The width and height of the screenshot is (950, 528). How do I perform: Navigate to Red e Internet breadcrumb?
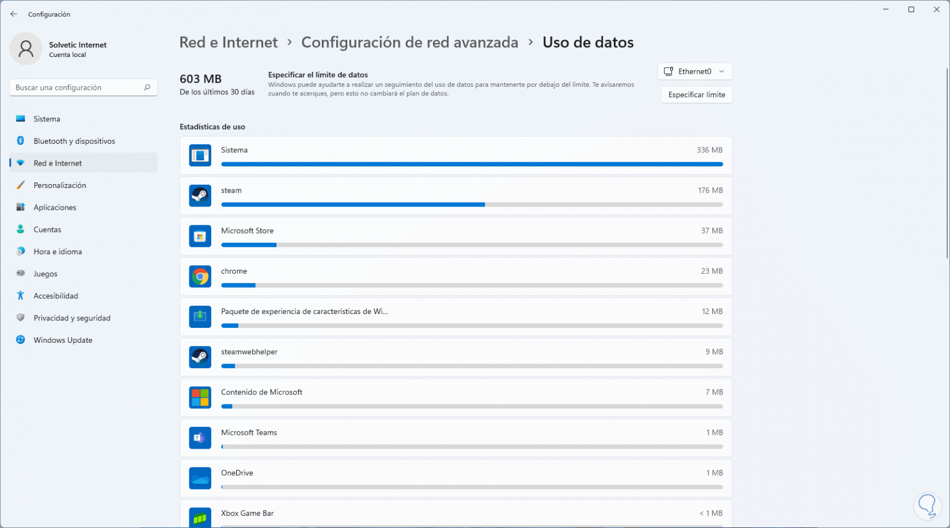click(229, 43)
